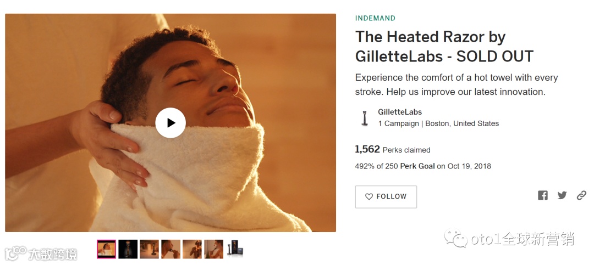Play the Heated Razor campaign video

pos(170,123)
